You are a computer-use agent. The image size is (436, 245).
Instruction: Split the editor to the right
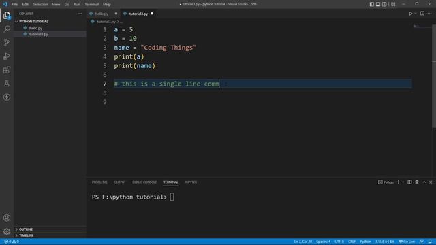coord(422,14)
